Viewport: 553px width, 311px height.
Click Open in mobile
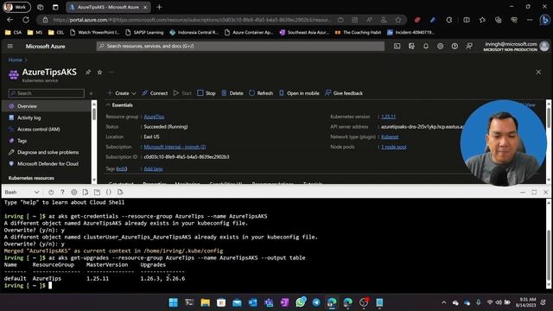tap(299, 93)
